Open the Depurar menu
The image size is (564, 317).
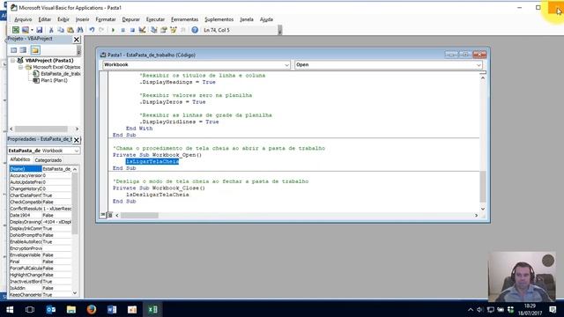point(131,19)
